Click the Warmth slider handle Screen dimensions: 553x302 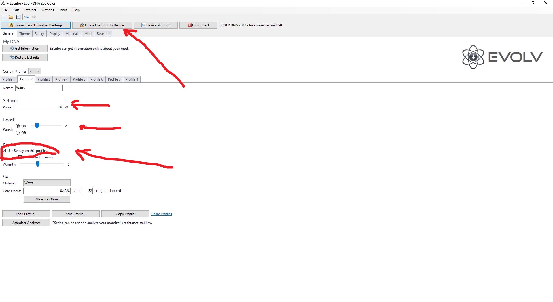(x=38, y=164)
